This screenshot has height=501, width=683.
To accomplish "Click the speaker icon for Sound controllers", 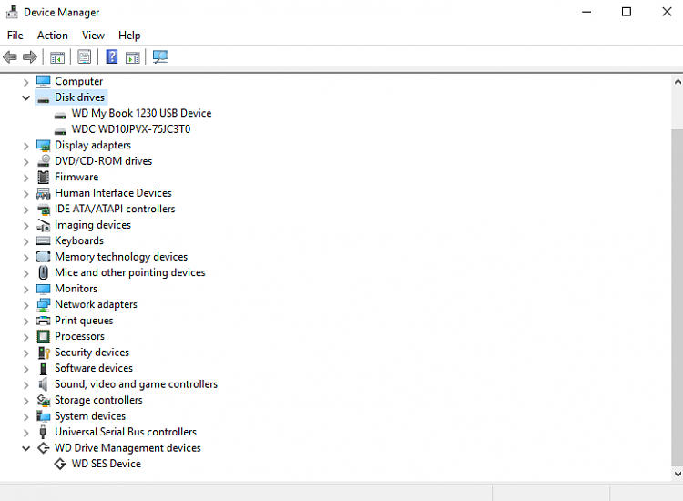I will pyautogui.click(x=43, y=384).
